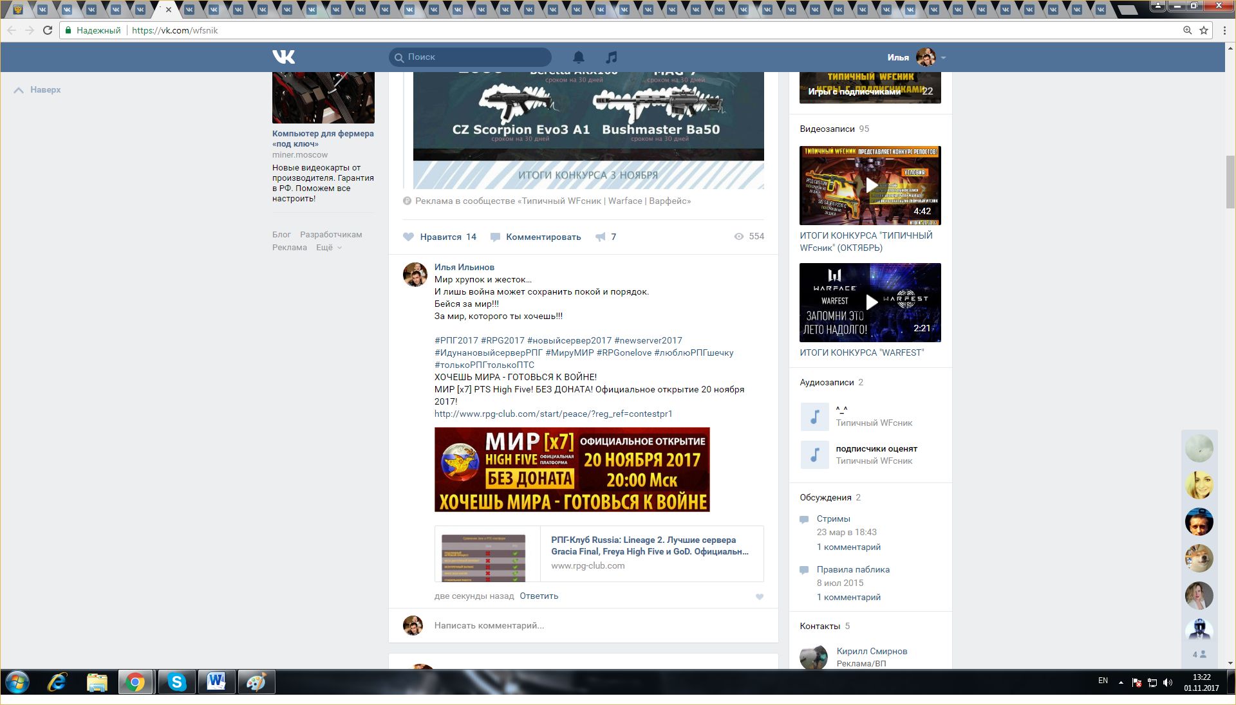The height and width of the screenshot is (705, 1236).
Task: Open the notifications bell icon
Action: pos(579,57)
